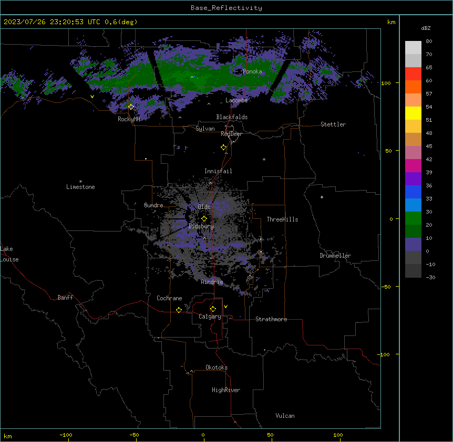Click the 0 tick on the bottom axis
Viewport: 453px width, 442px height.
[203, 435]
